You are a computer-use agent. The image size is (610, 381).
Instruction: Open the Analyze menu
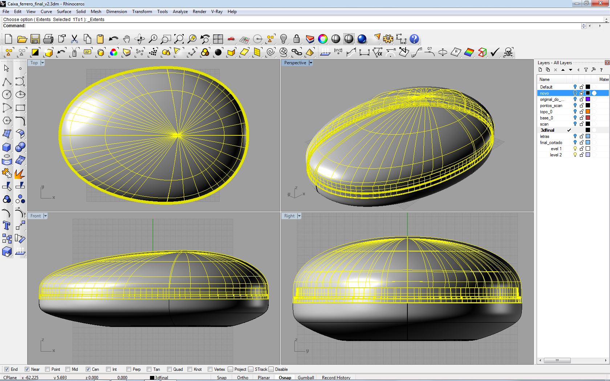pos(180,12)
